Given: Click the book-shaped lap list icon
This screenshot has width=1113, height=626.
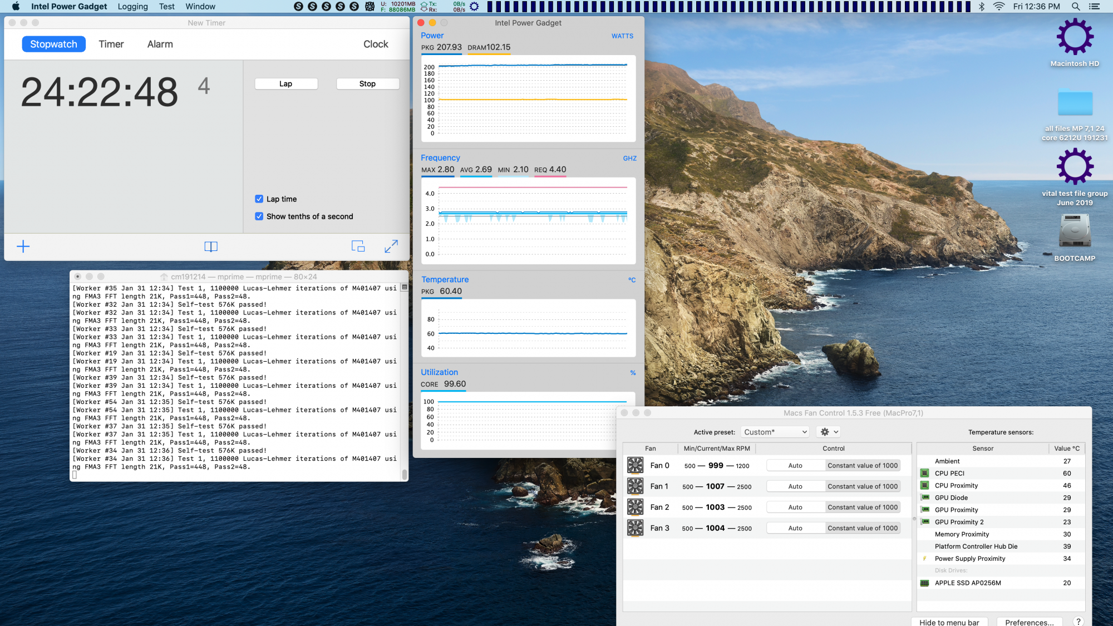Looking at the screenshot, I should click(211, 247).
